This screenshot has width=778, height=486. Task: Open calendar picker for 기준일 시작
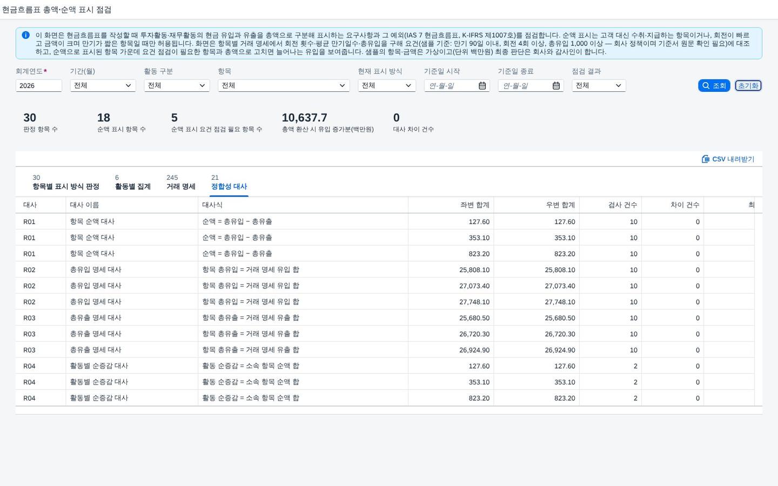(x=482, y=86)
